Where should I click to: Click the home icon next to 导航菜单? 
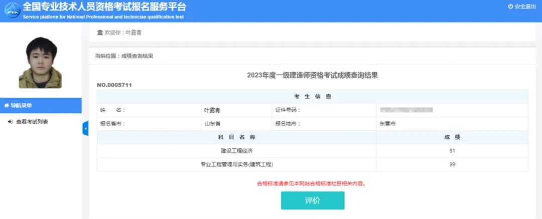pos(7,105)
